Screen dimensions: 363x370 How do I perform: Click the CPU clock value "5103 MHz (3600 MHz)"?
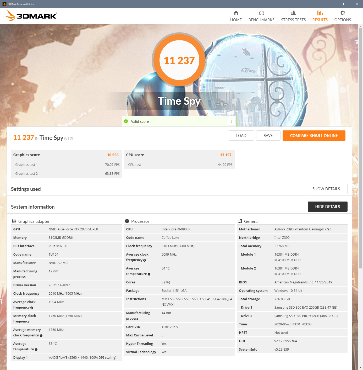(x=178, y=246)
